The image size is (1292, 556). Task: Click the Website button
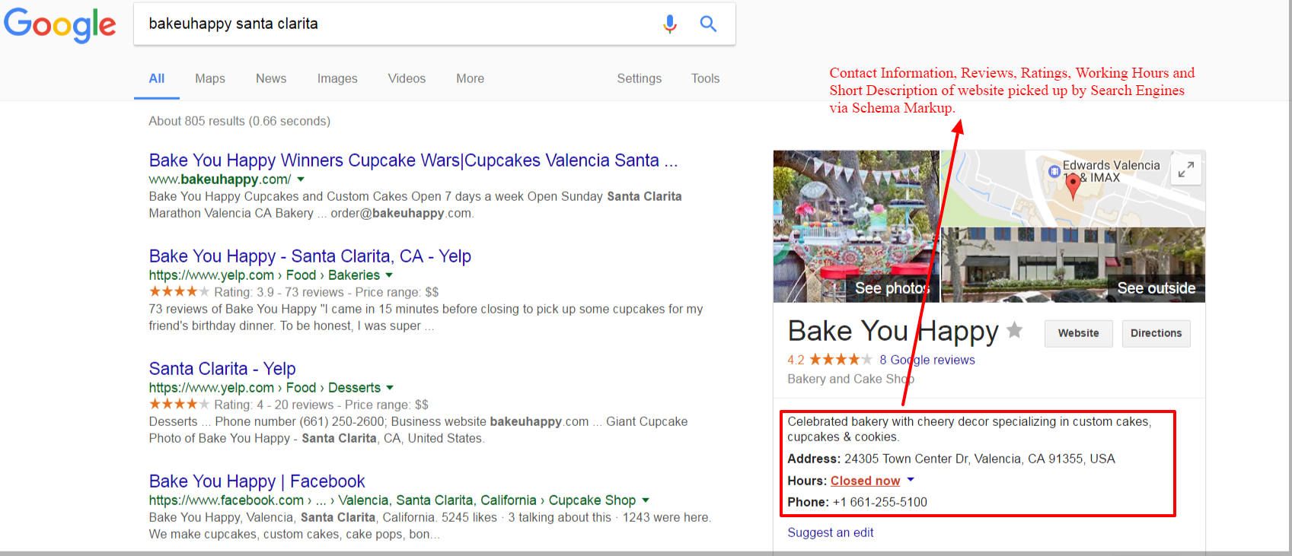(1078, 333)
